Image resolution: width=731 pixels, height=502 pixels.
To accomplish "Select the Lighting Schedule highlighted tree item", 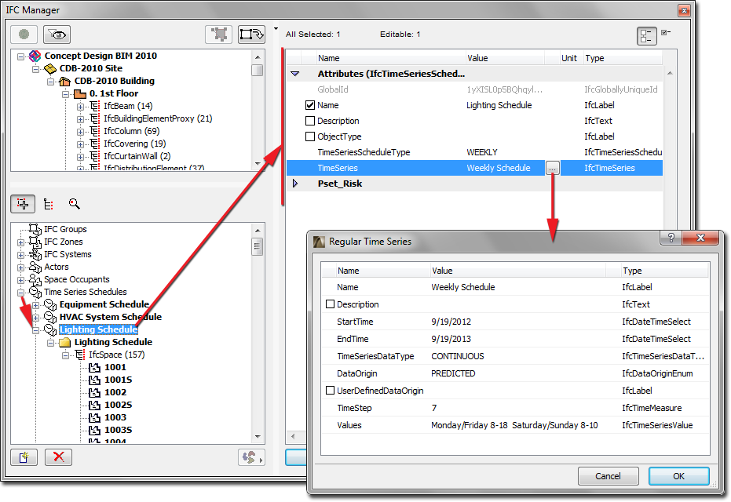I will tap(98, 329).
